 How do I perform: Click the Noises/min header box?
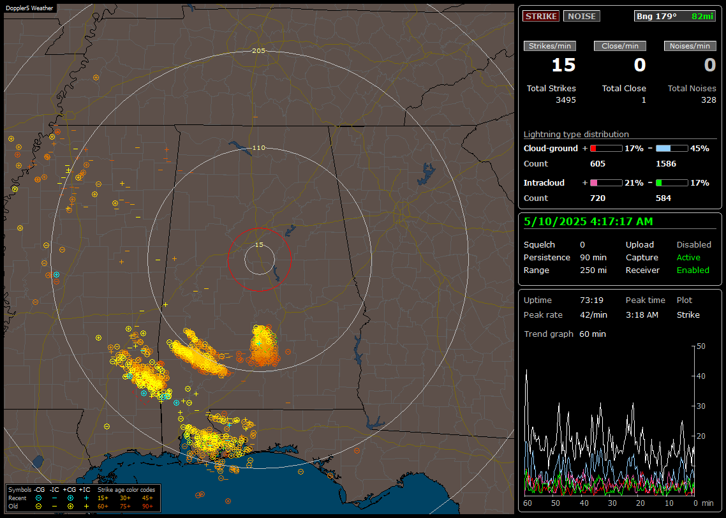pos(690,46)
